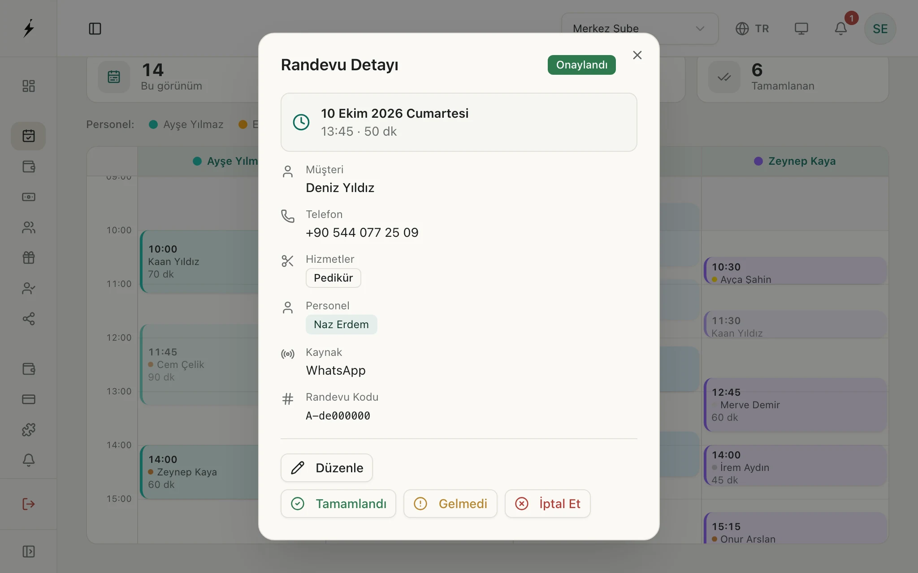Toggle the sidebar panel icon in header

click(95, 29)
